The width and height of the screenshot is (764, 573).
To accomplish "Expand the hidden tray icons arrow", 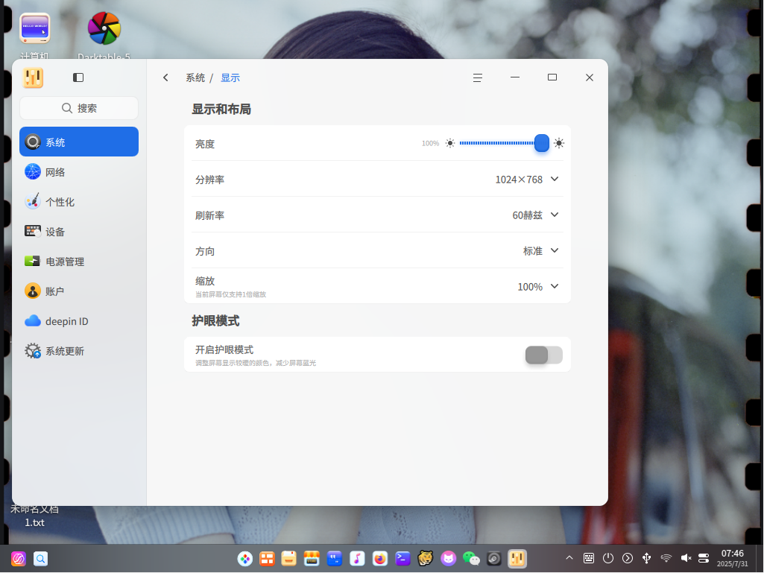I will coord(569,558).
